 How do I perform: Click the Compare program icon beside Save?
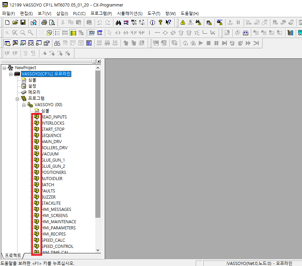click(34, 23)
